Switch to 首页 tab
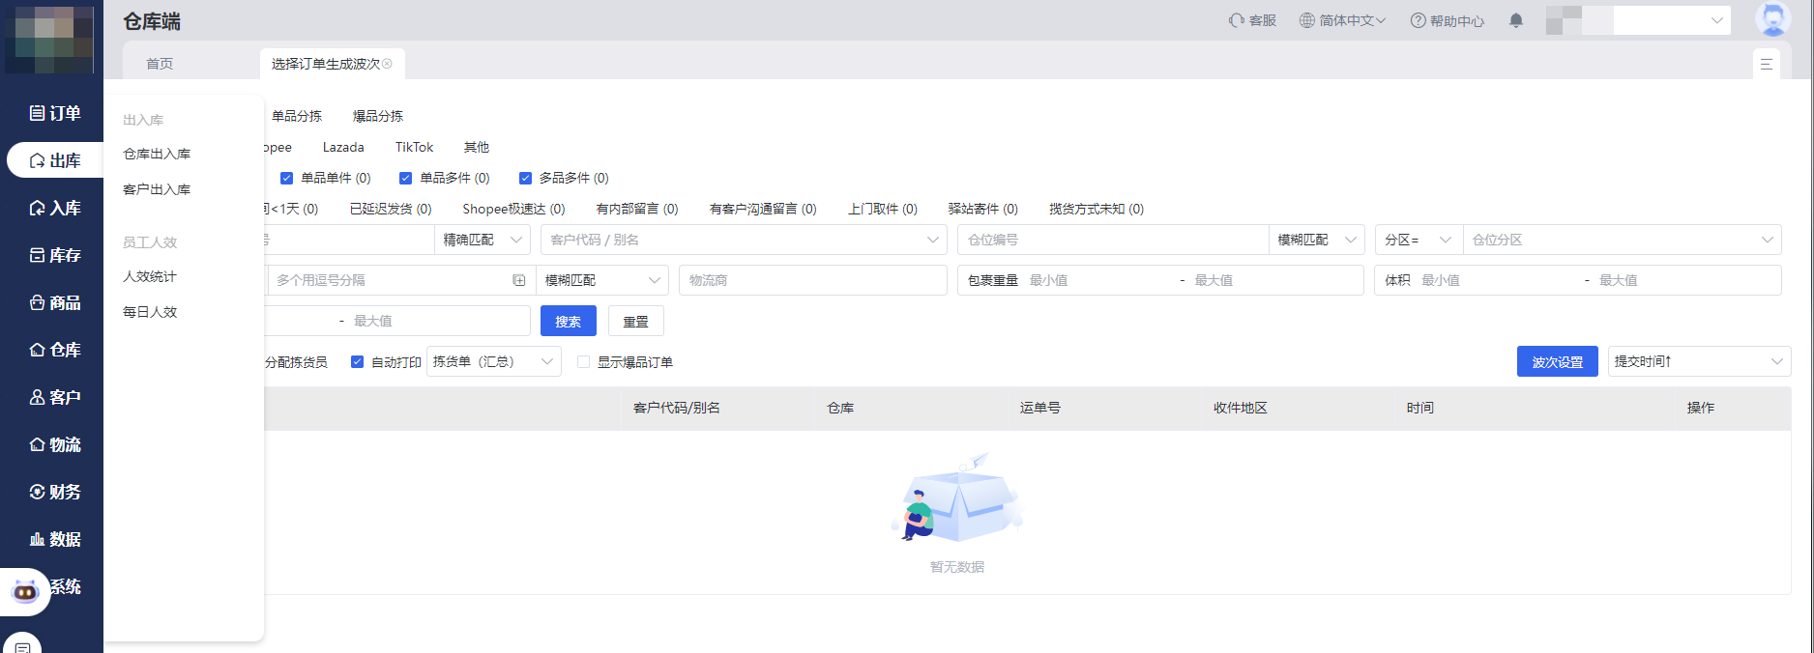The image size is (1814, 653). click(160, 64)
